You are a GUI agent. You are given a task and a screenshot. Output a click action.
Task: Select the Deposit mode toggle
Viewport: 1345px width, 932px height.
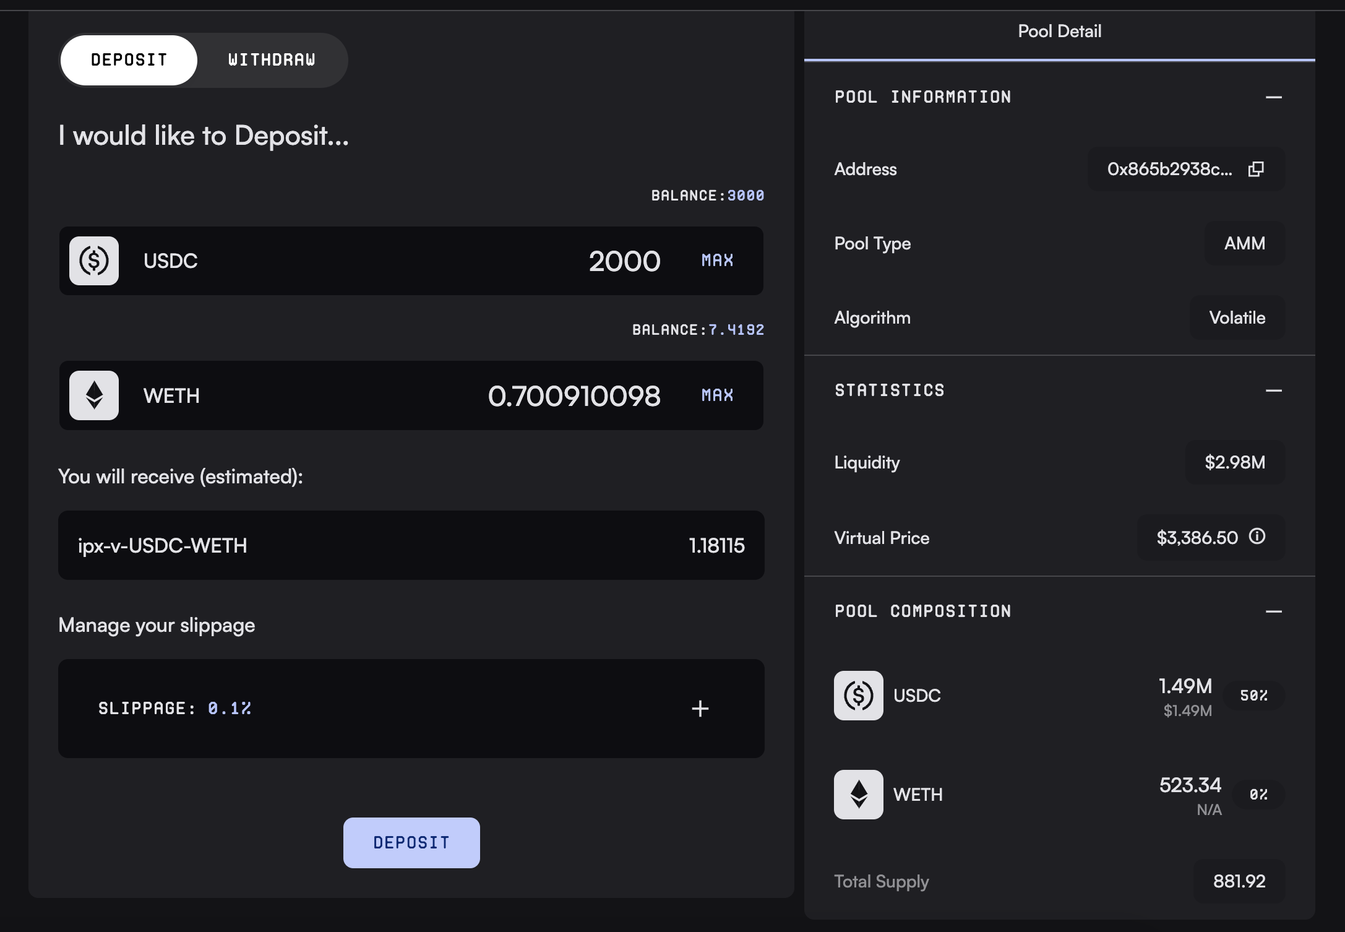[x=129, y=60]
